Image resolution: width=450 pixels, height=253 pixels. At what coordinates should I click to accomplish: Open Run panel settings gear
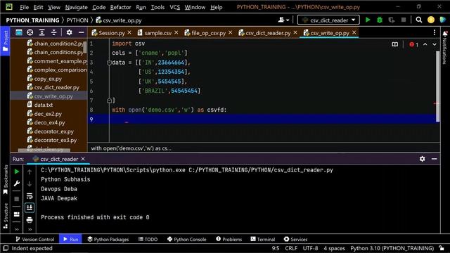point(422,159)
